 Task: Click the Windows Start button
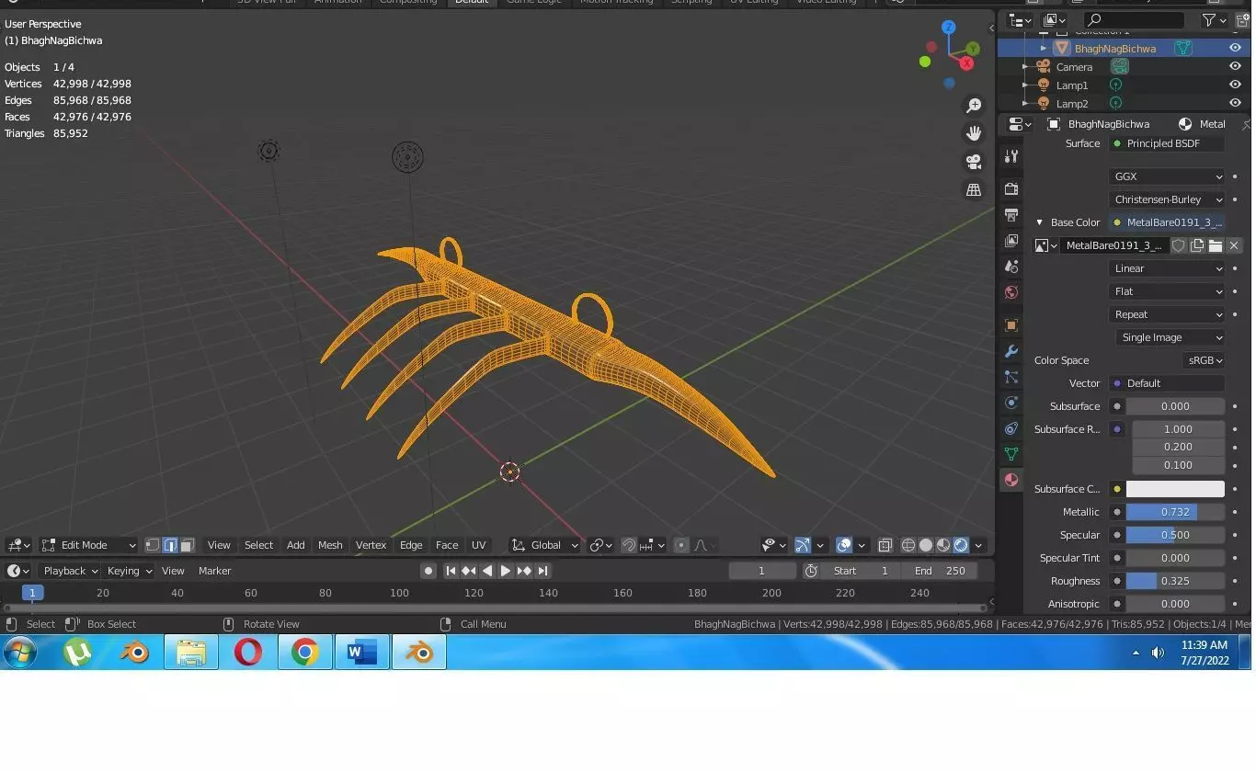(x=19, y=653)
